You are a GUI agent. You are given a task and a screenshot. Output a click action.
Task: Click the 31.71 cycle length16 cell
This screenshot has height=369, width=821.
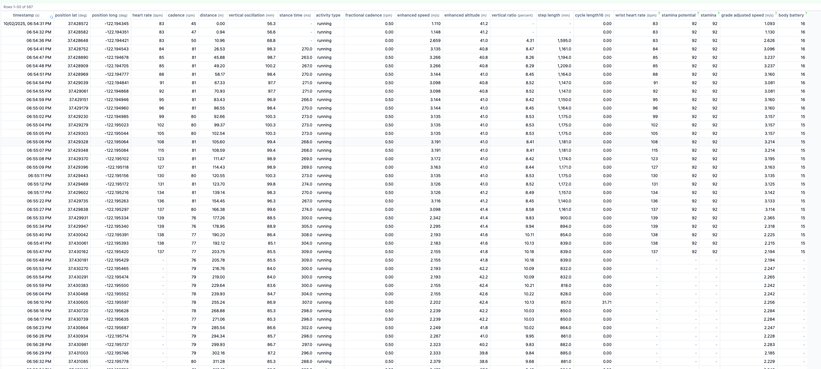606,303
